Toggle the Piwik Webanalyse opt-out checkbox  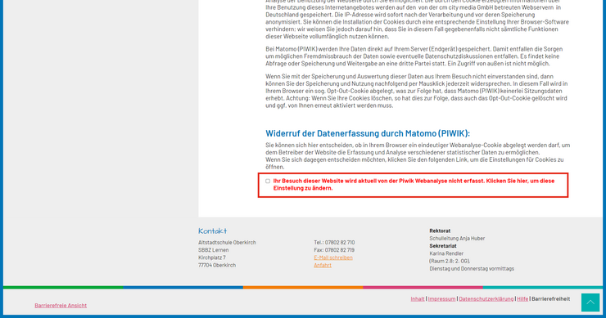click(268, 181)
